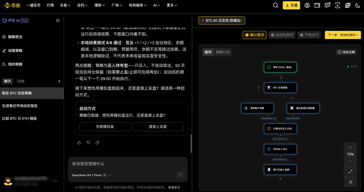Select the 市价买入 BTC node

point(280,149)
